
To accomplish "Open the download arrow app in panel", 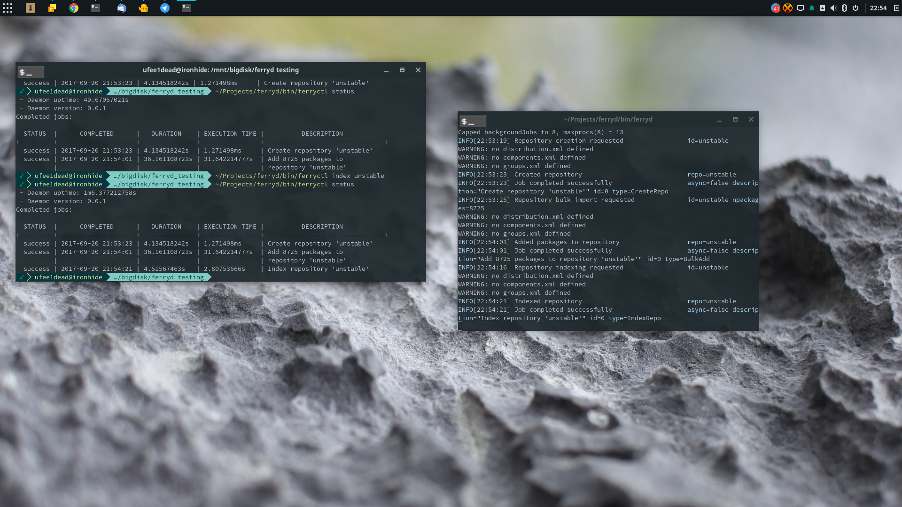I will coord(31,8).
